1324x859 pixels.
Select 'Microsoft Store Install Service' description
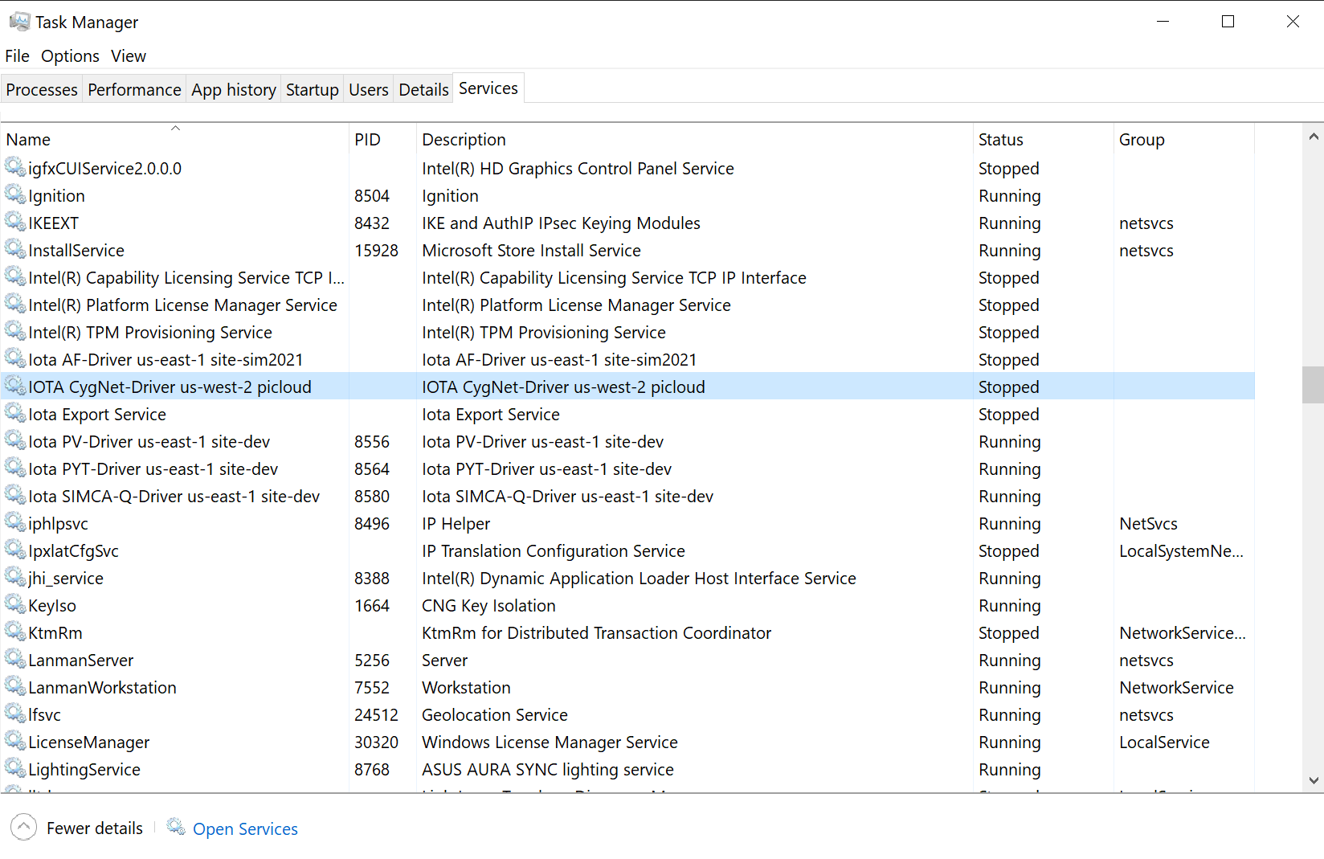click(531, 251)
